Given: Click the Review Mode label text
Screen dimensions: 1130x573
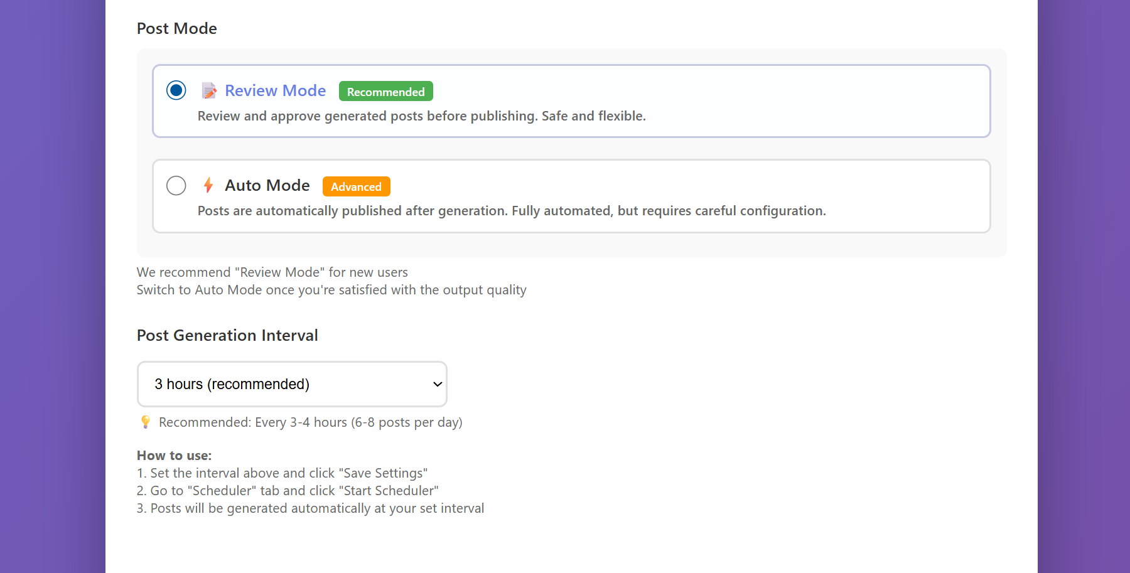Looking at the screenshot, I should click(275, 90).
